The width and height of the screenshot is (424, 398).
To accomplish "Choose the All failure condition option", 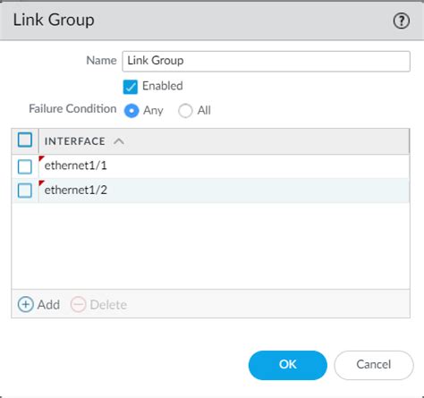I will pyautogui.click(x=185, y=111).
